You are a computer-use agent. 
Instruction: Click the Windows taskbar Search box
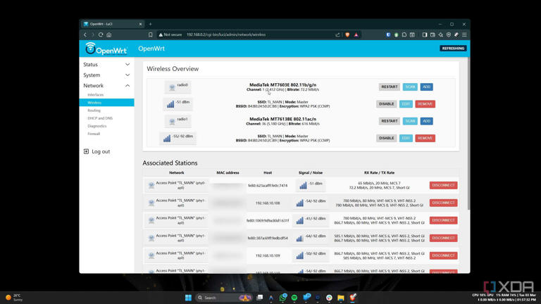[x=223, y=298]
